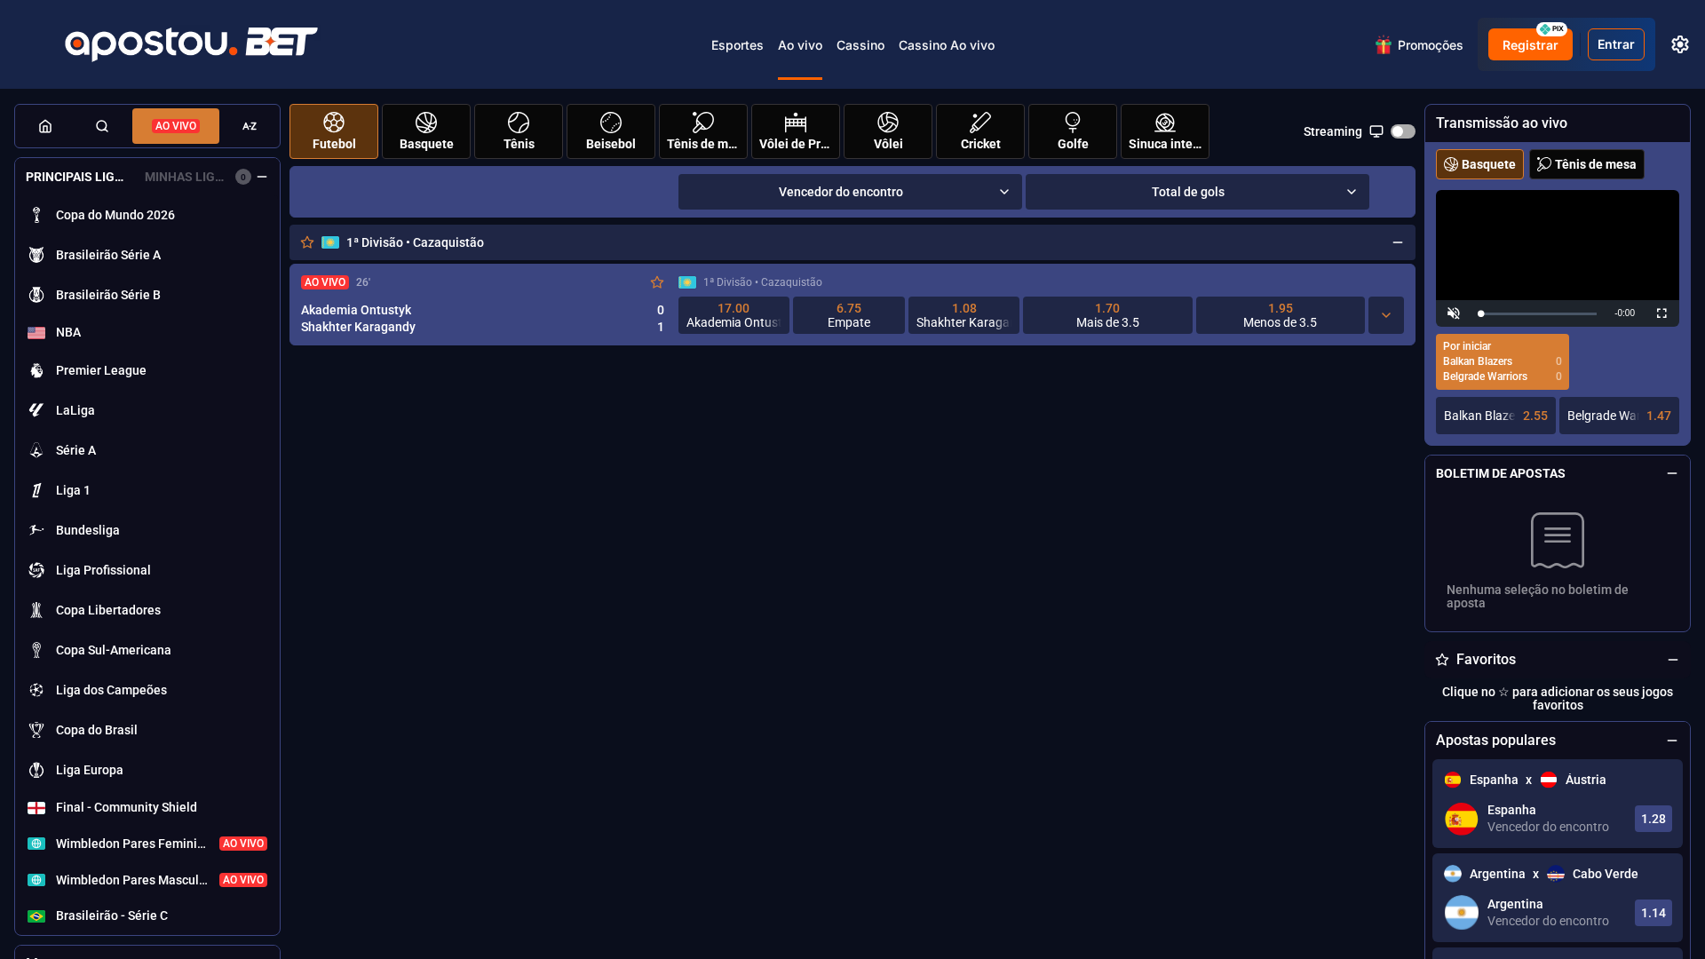Viewport: 1705px width, 959px height.
Task: Choose the Vôlei sport tile
Action: pyautogui.click(x=888, y=131)
